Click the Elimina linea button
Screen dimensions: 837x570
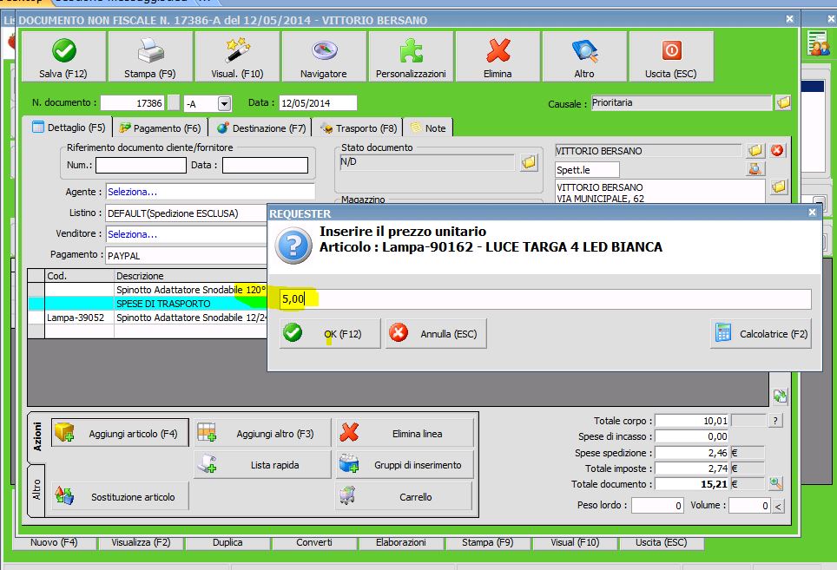tap(405, 433)
